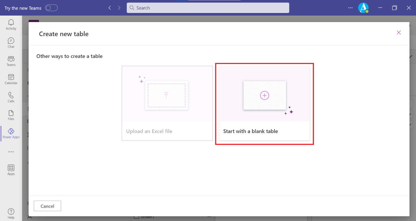Viewport: 416px width, 221px height.
Task: Close the Create new table dialog
Action: pos(399,32)
